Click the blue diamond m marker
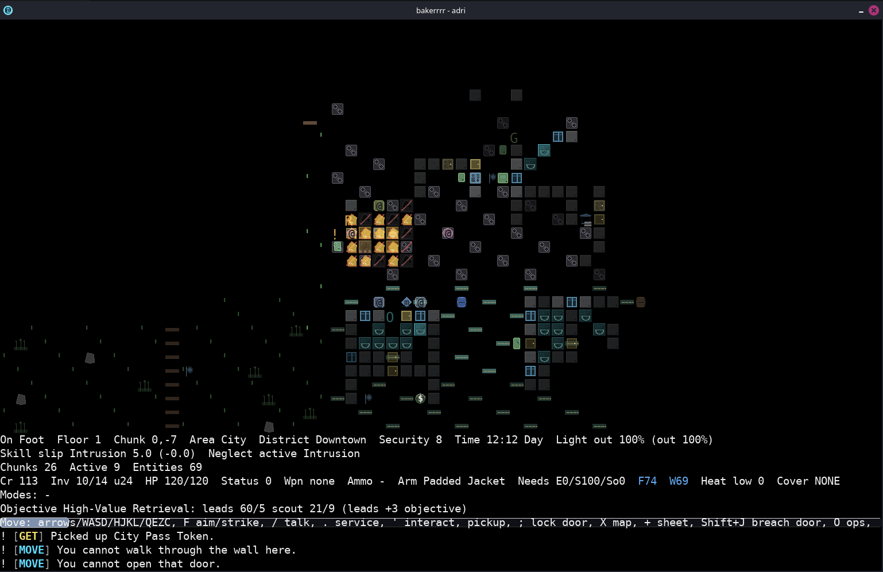This screenshot has width=883, height=572. pyautogui.click(x=406, y=302)
